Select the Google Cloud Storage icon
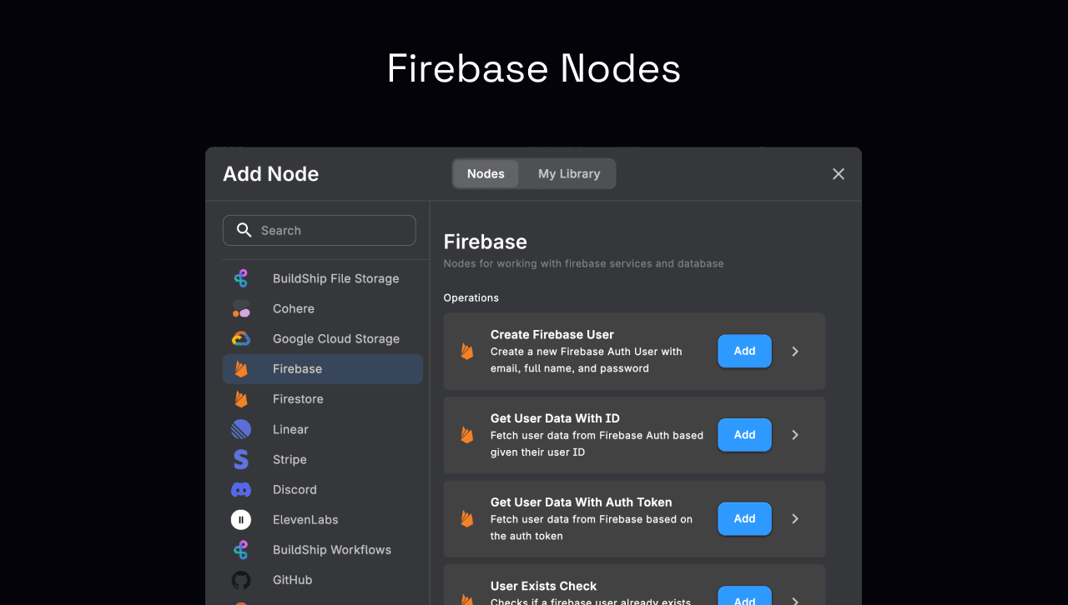This screenshot has height=605, width=1068. pos(240,338)
